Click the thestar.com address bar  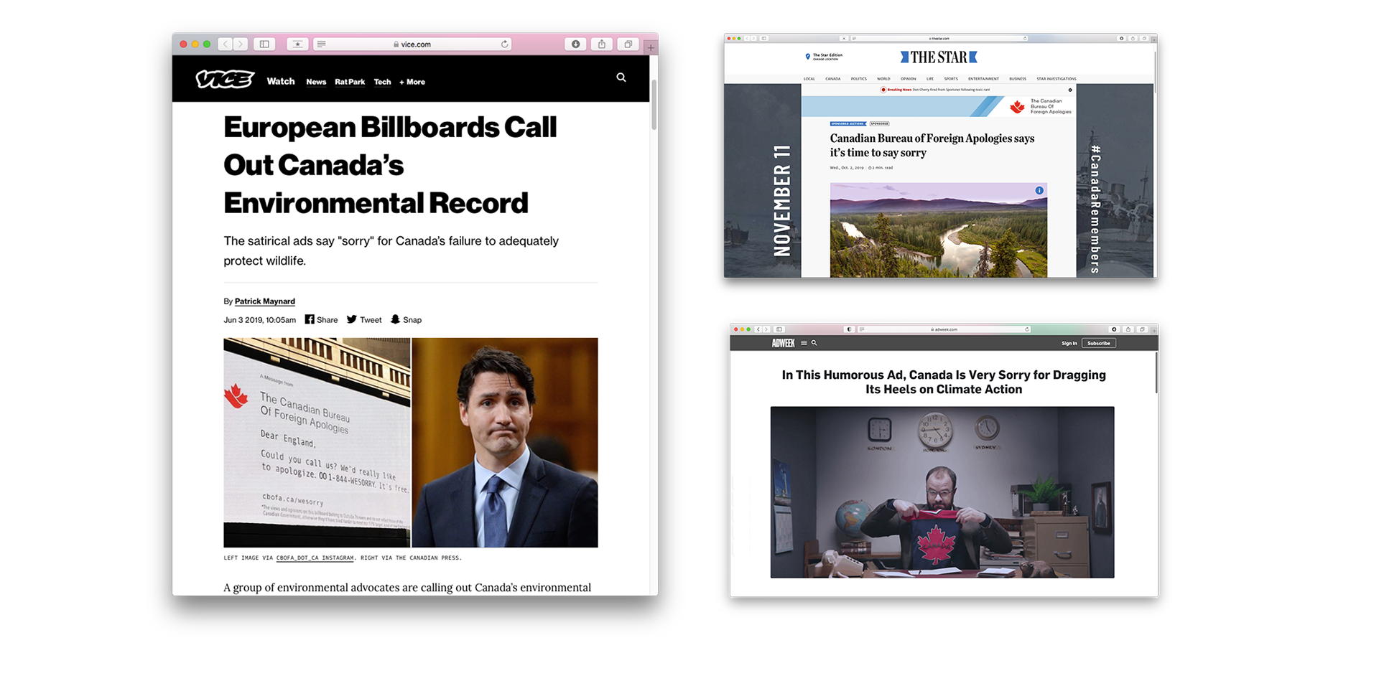click(x=939, y=38)
